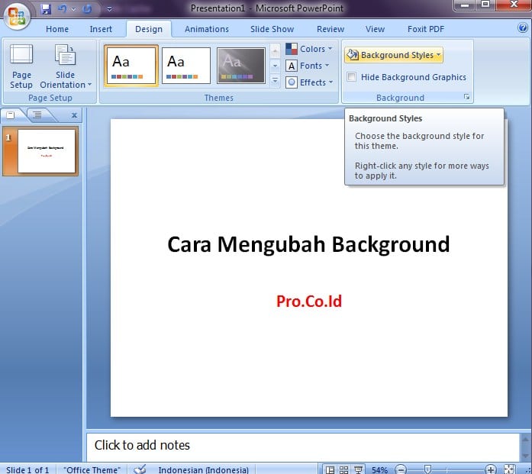Redo the last action
Viewport: 532px width, 474px height.
(88, 9)
